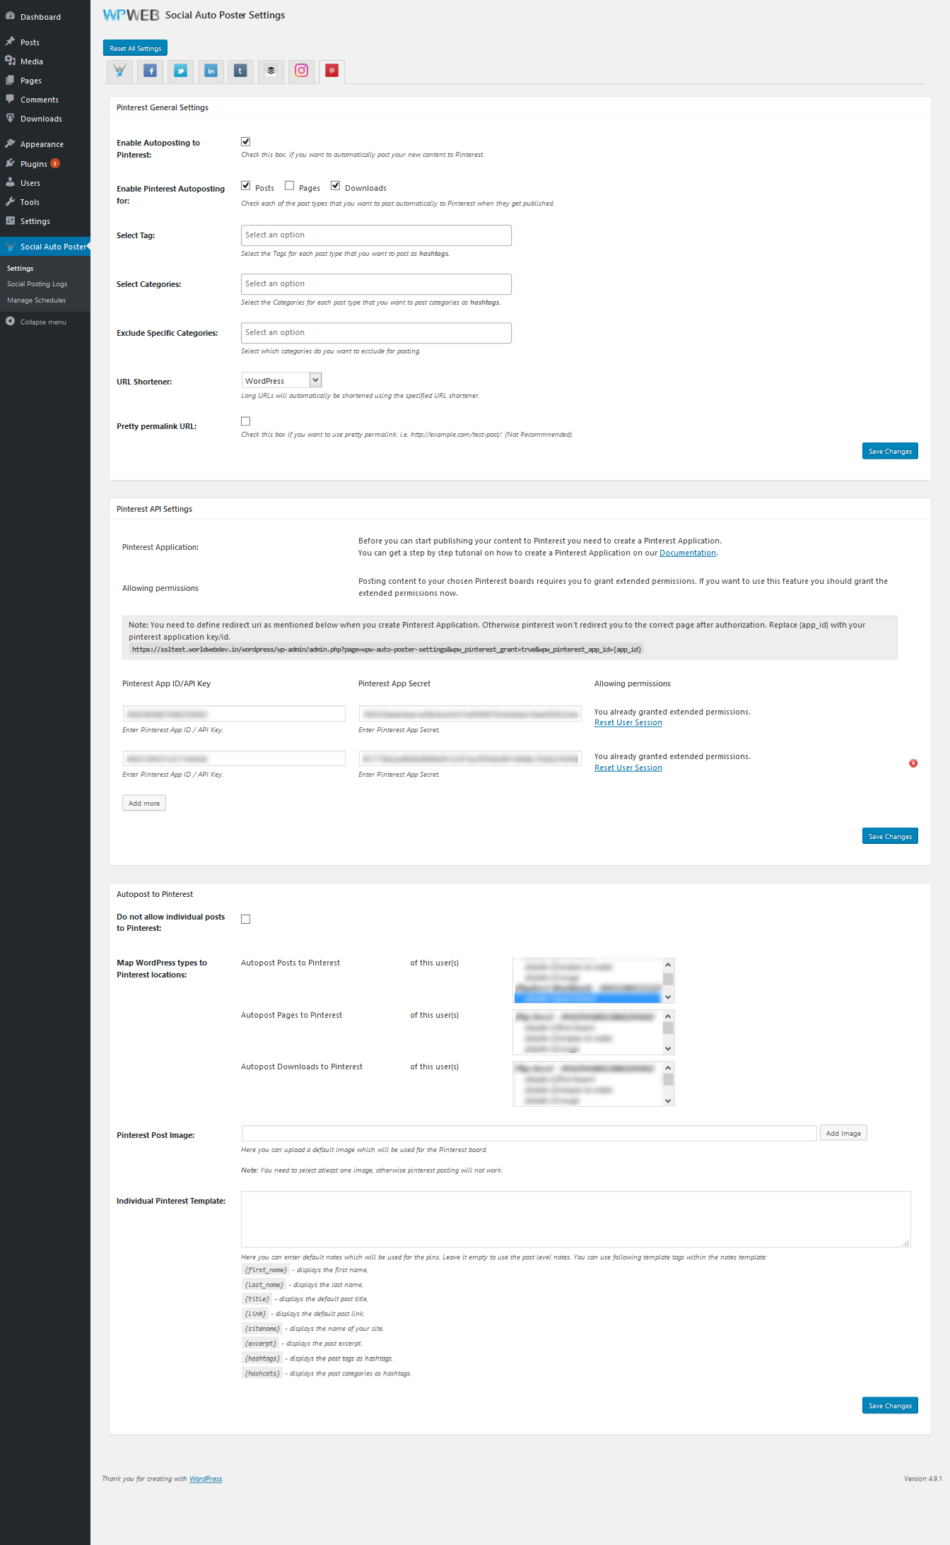
Task: Go to Manage Schedules in sidebar
Action: pyautogui.click(x=37, y=300)
